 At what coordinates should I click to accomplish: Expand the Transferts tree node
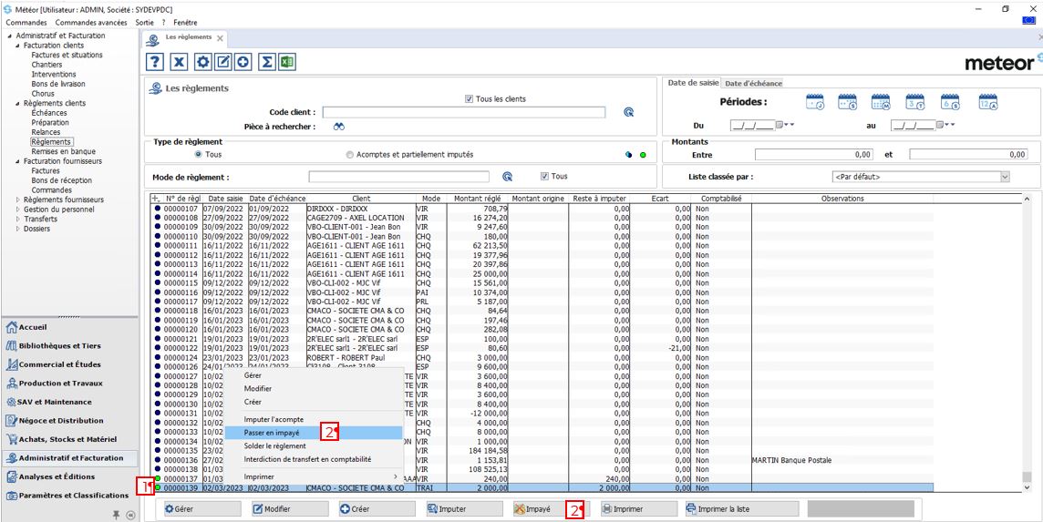point(18,219)
